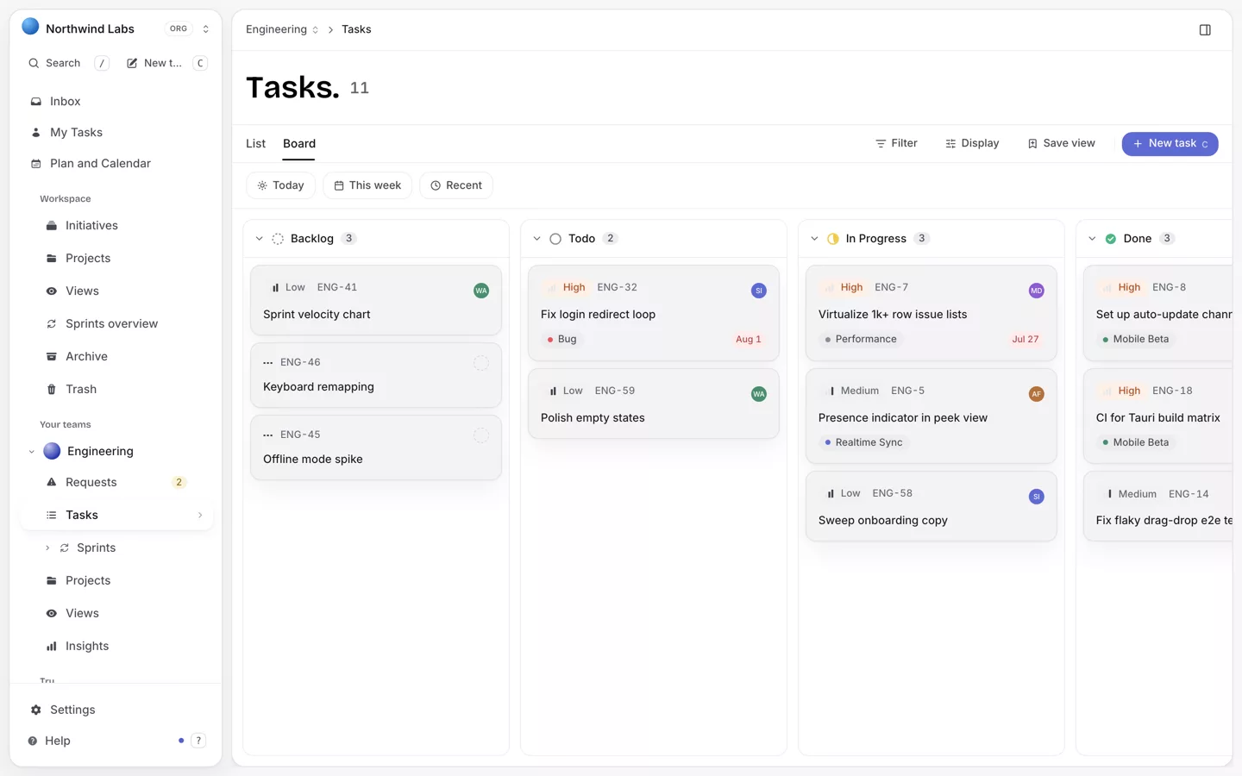Click the Help question mark icon
The image size is (1242, 776).
tap(33, 742)
